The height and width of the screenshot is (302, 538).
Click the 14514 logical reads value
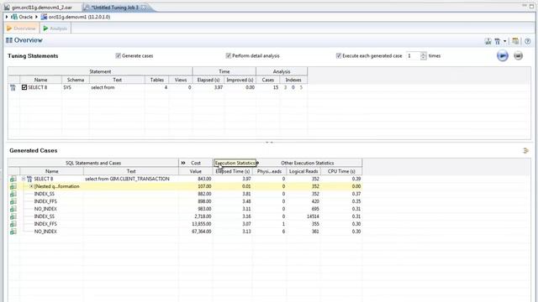tap(313, 216)
